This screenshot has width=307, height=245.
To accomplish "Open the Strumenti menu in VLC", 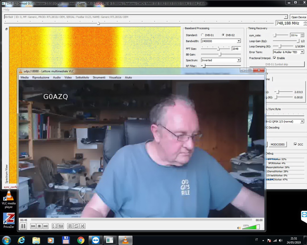I will click(99, 77).
